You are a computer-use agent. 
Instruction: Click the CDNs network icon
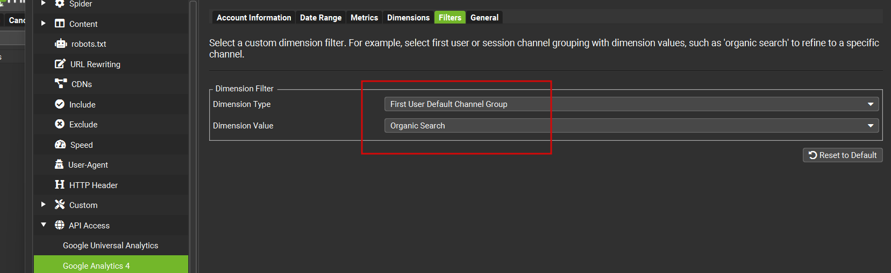pos(61,84)
